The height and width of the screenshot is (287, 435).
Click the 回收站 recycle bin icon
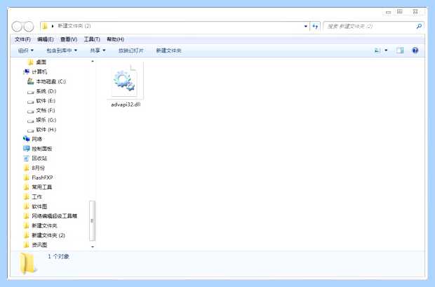tap(27, 158)
